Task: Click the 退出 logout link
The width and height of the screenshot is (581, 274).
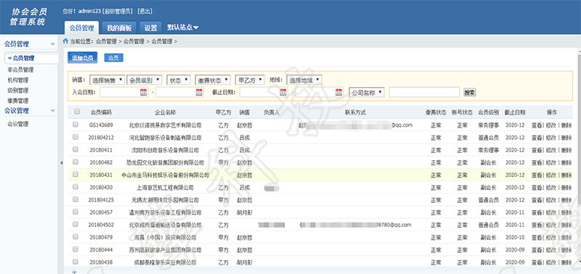Action: click(145, 11)
